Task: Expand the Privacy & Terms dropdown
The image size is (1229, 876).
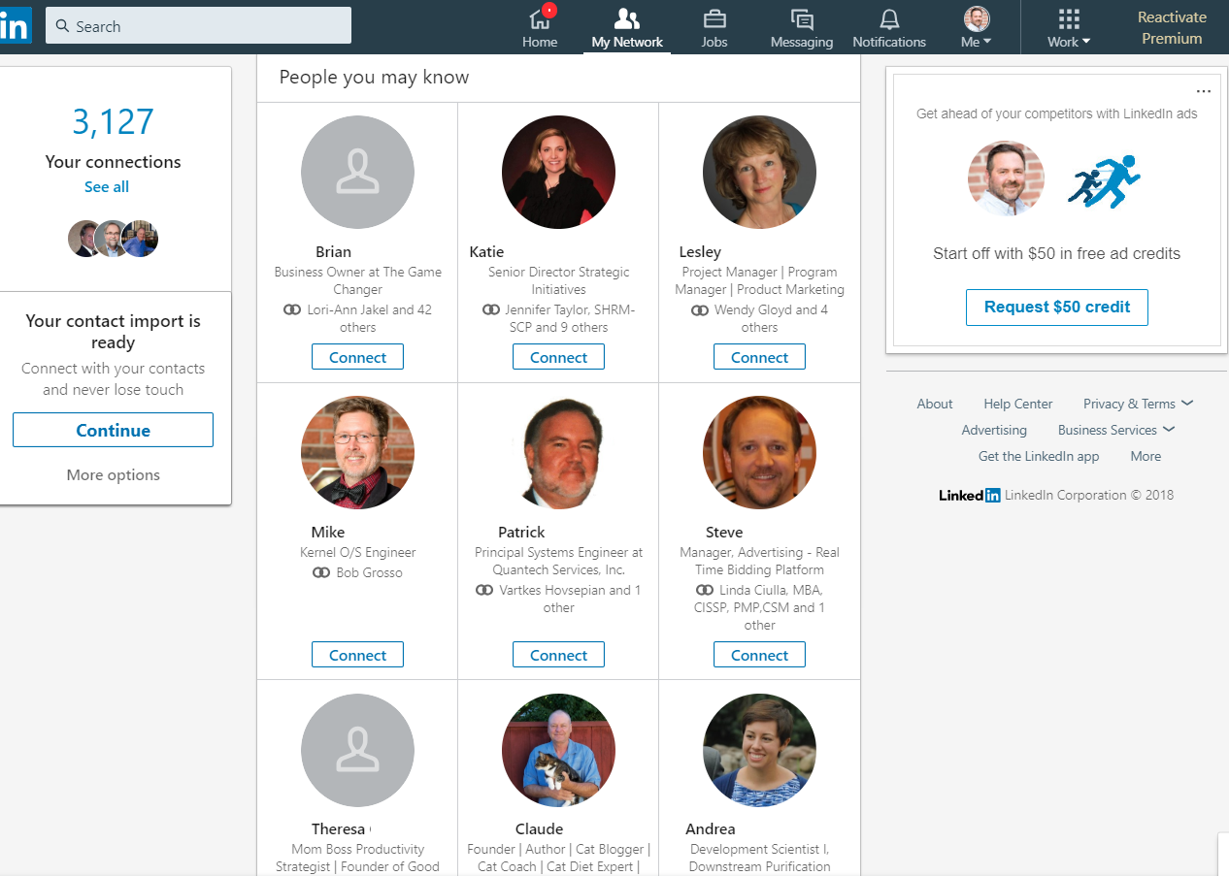Action: click(1138, 404)
